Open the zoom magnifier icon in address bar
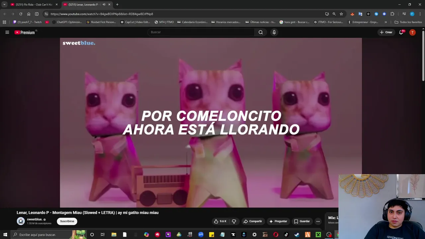425x239 pixels. [334, 14]
